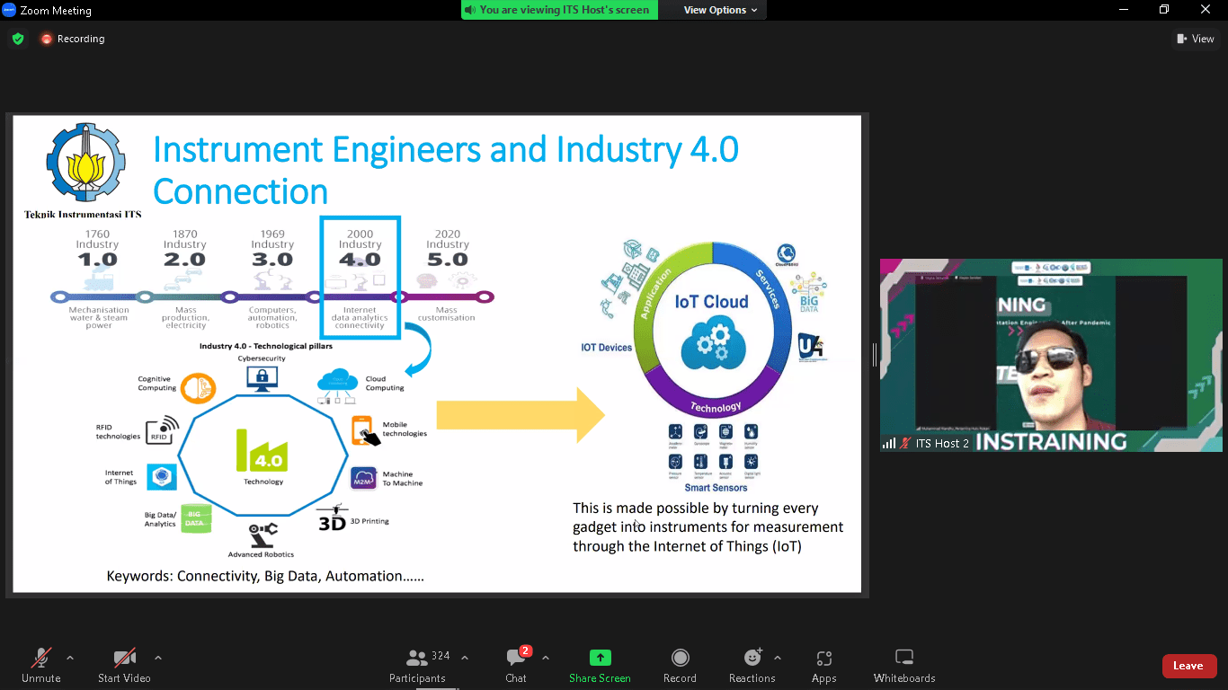Start Video camera toggle

pyautogui.click(x=124, y=665)
